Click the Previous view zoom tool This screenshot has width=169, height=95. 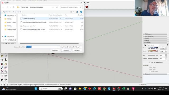[x=6, y=72]
